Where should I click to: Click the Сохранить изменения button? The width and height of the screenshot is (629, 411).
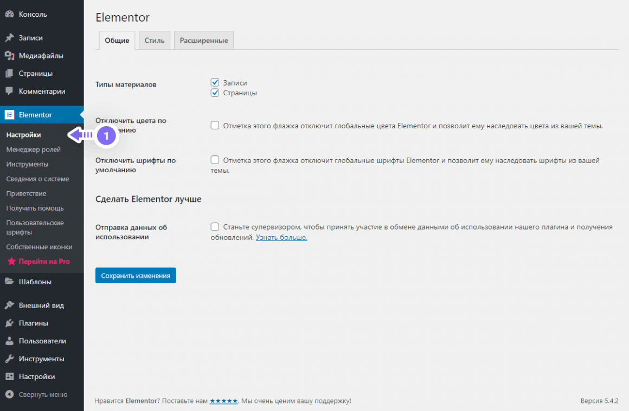pyautogui.click(x=136, y=276)
